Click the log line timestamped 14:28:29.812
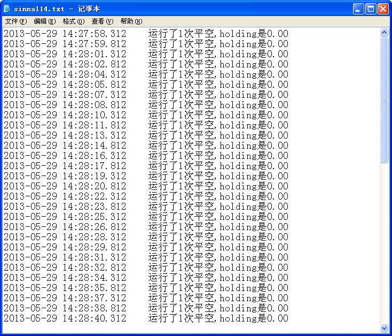 146,247
